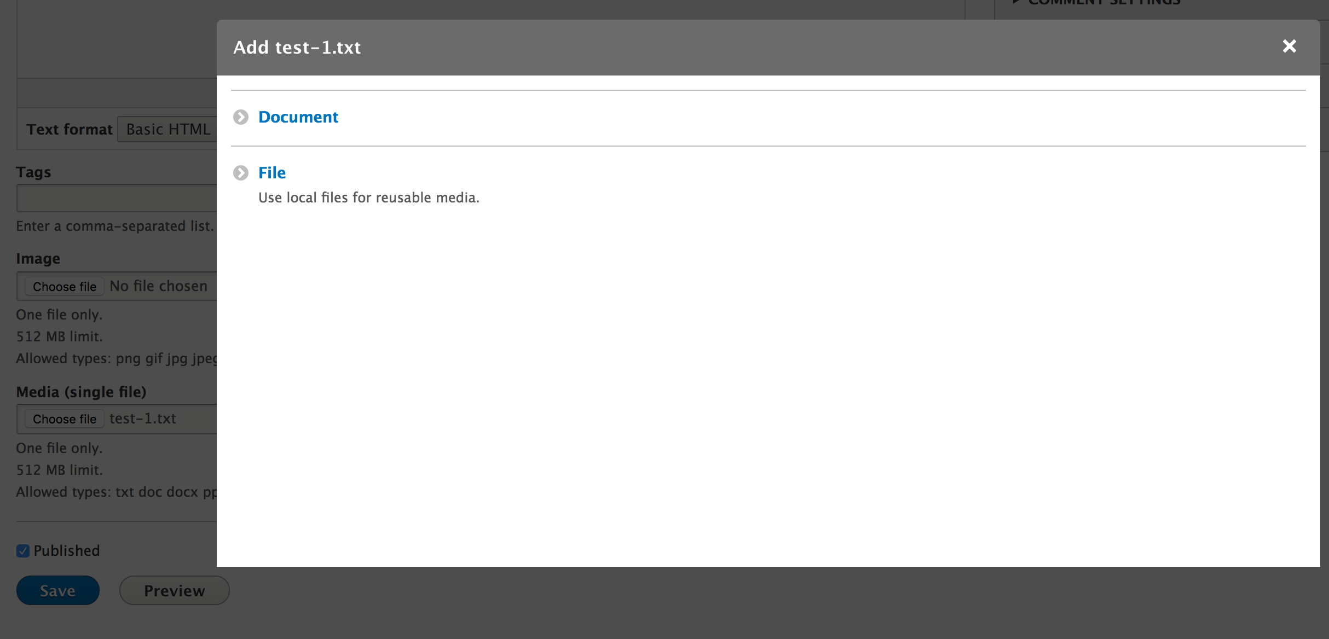This screenshot has width=1329, height=639.
Task: Open the Text format dropdown
Action: click(167, 130)
